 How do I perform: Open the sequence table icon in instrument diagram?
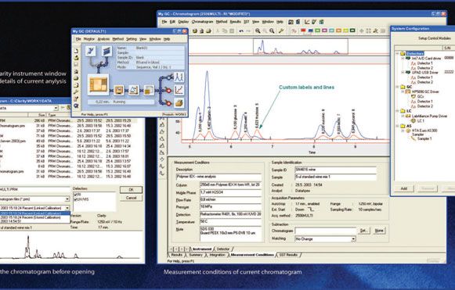(x=107, y=52)
